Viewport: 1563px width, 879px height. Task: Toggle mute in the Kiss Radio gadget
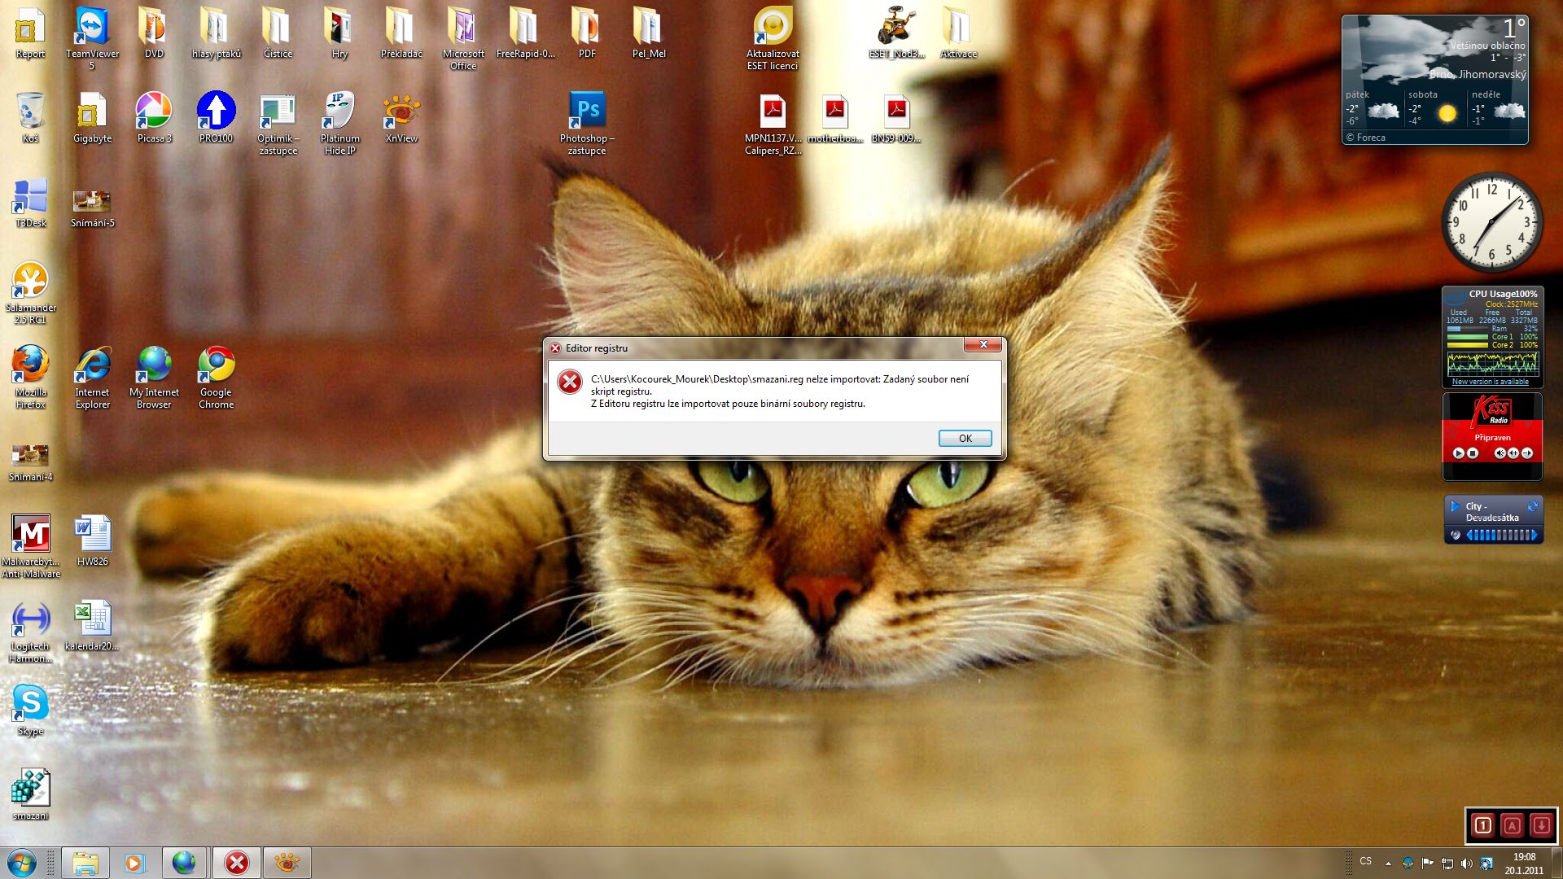(1500, 453)
